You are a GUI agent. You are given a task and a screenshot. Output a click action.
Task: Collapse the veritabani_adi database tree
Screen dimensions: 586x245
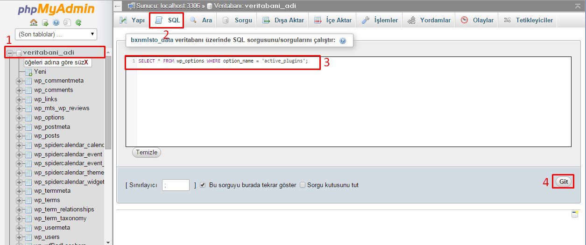pyautogui.click(x=9, y=53)
